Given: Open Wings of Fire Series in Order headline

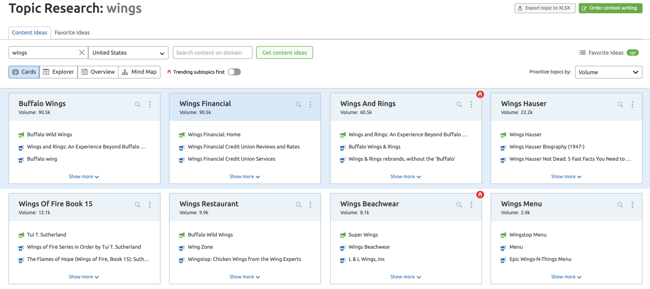Looking at the screenshot, I should (84, 247).
